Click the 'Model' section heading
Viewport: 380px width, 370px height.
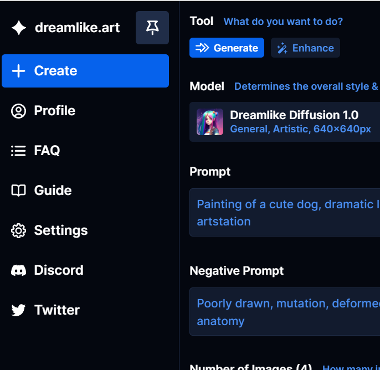(207, 86)
